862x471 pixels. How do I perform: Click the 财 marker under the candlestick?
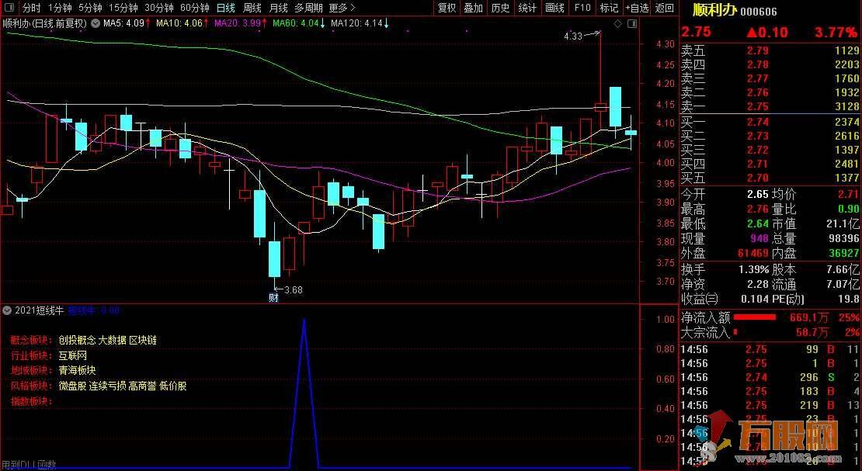pos(273,297)
